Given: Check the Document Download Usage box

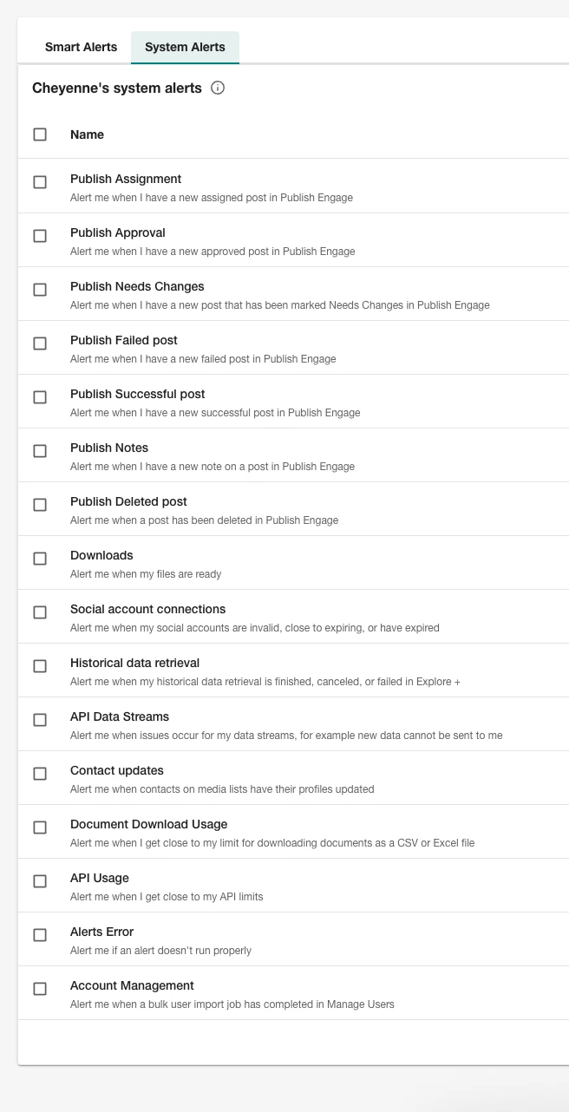Looking at the screenshot, I should click(x=40, y=827).
